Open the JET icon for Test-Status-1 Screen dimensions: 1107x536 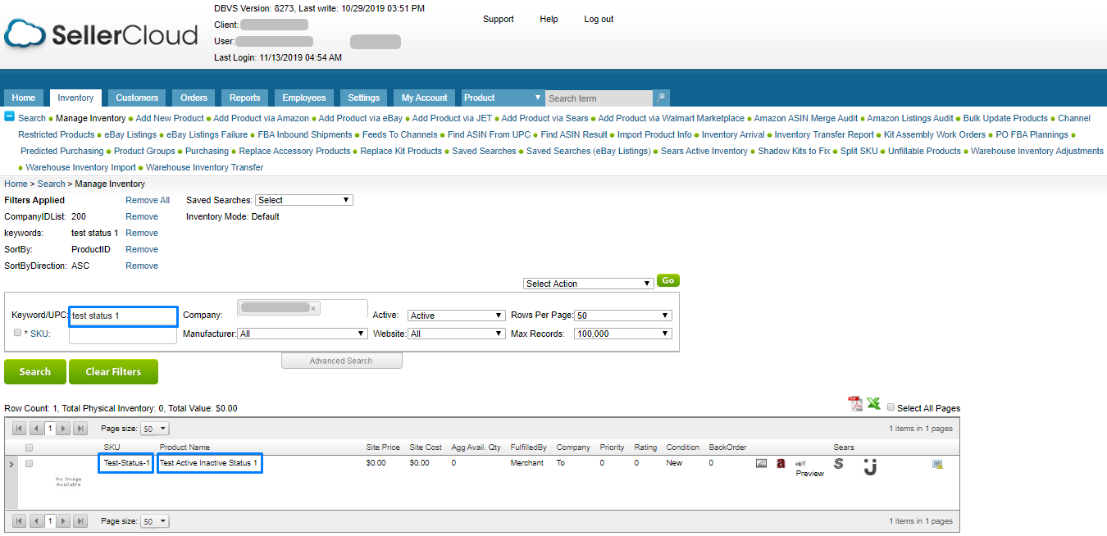click(870, 466)
